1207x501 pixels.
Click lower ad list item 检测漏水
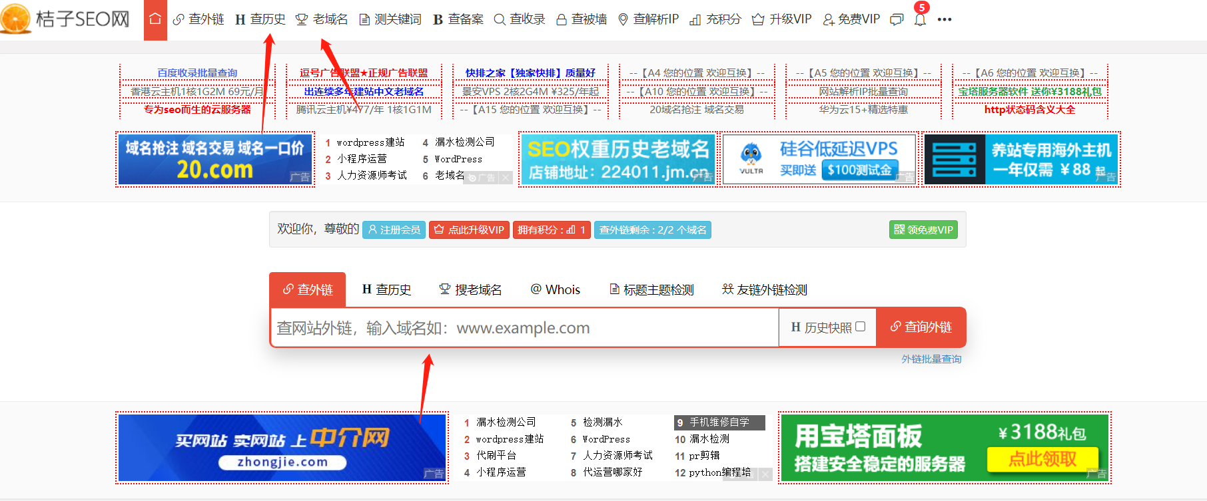[602, 422]
